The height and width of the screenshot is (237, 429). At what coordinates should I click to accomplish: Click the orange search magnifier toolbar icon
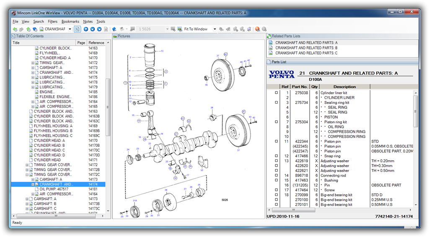pyautogui.click(x=258, y=29)
